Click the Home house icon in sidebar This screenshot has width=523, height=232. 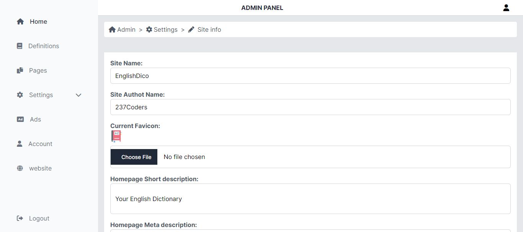[x=20, y=22]
